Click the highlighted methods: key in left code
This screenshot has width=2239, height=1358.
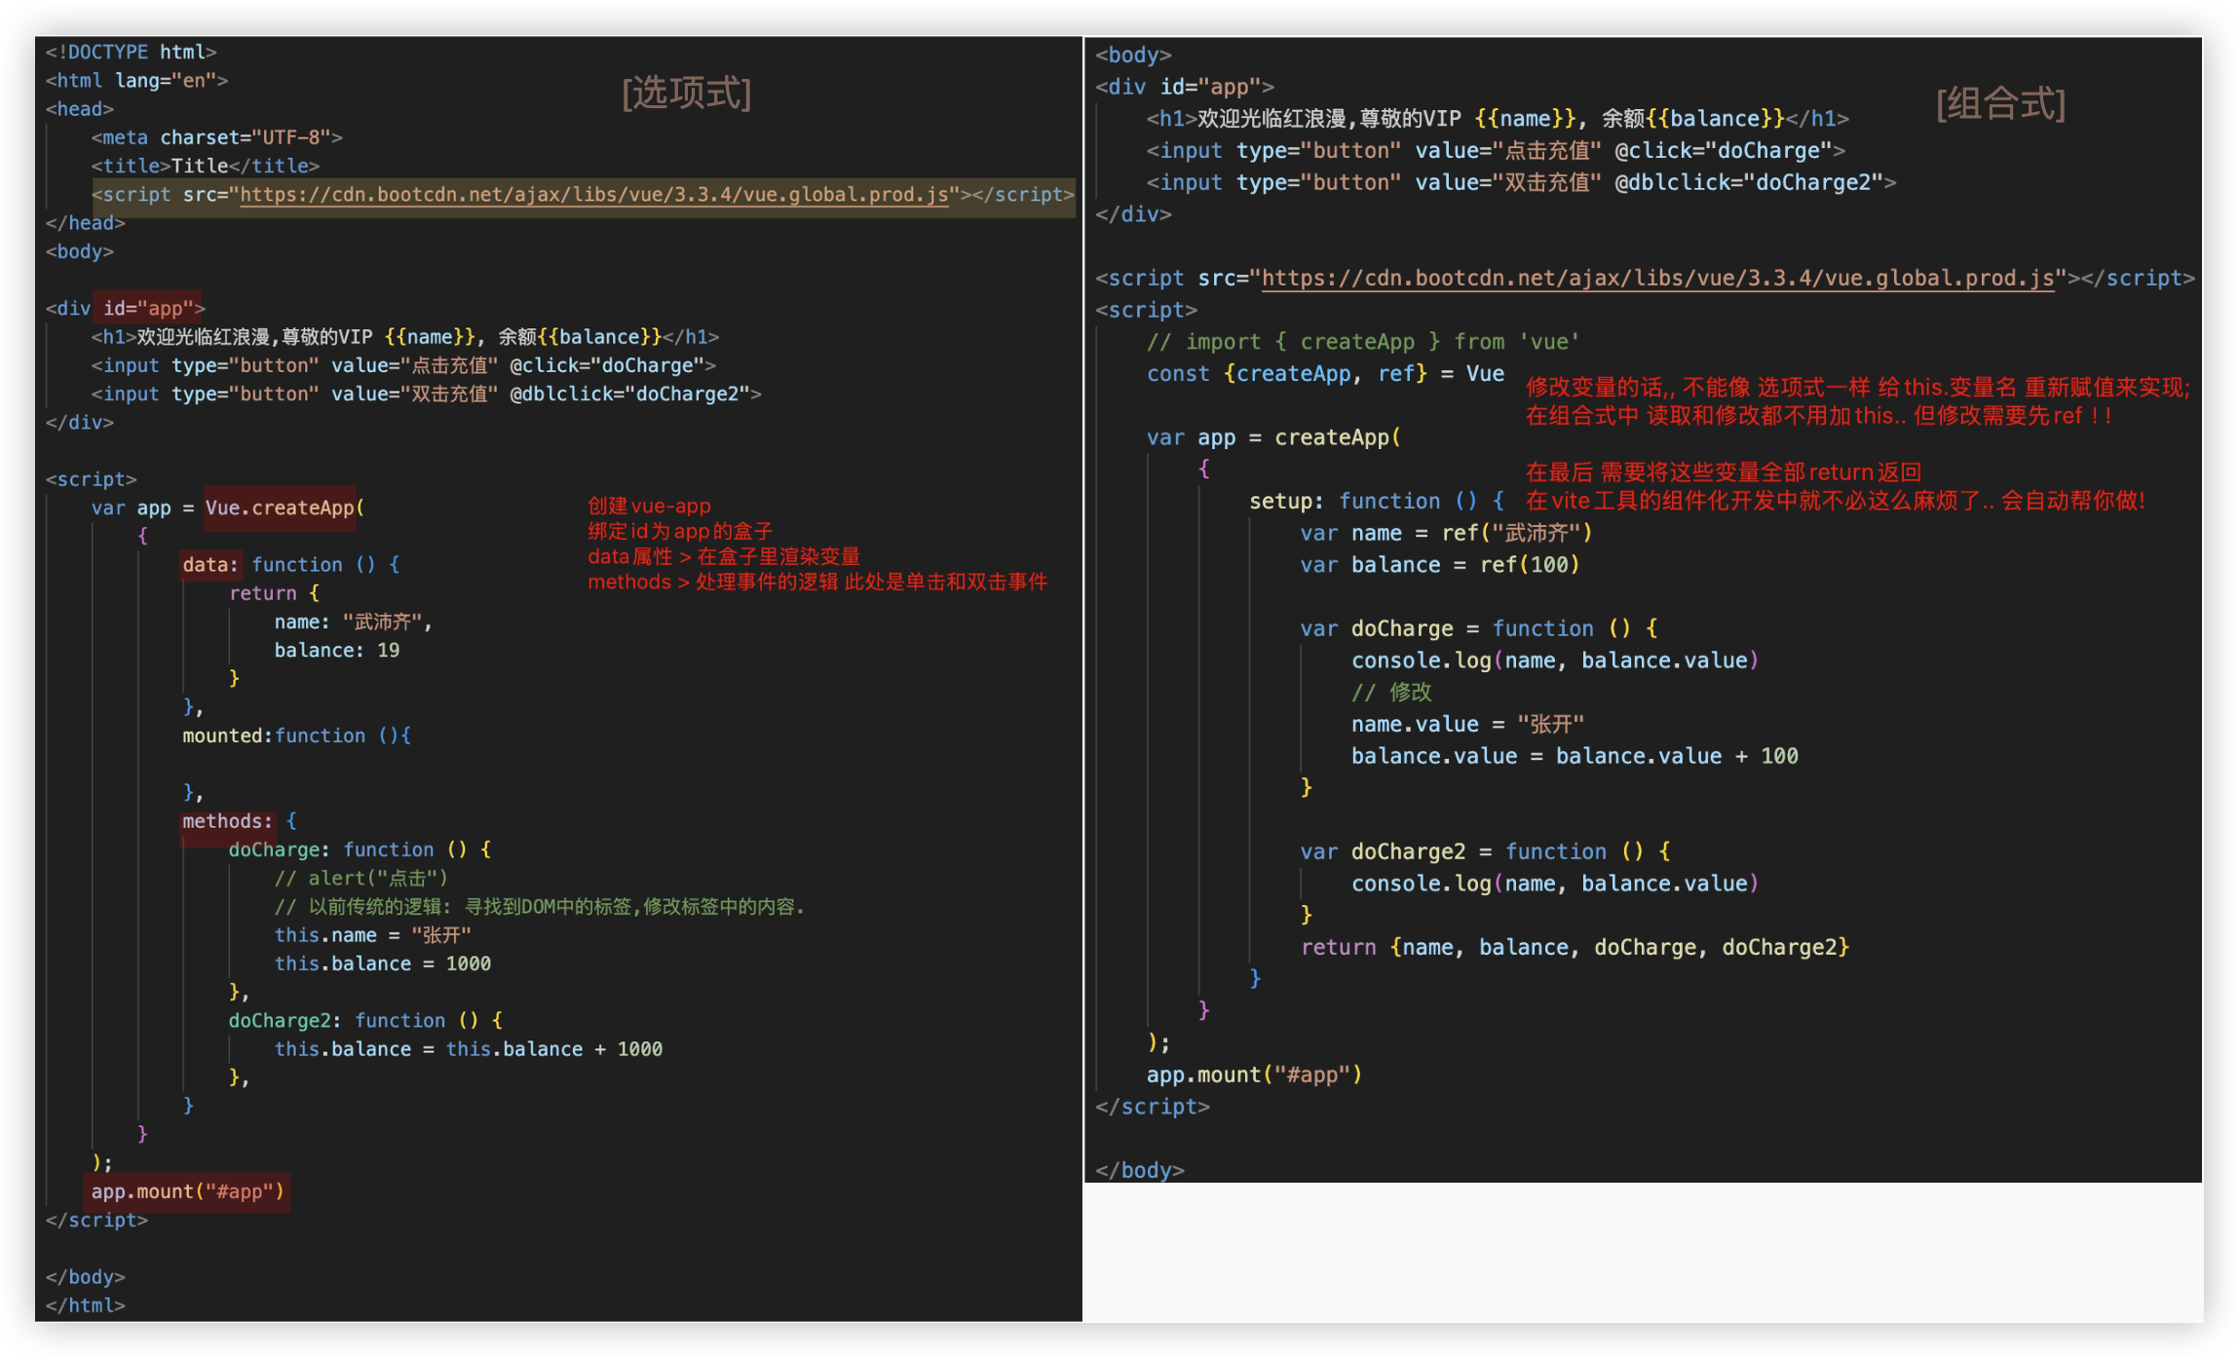[227, 821]
